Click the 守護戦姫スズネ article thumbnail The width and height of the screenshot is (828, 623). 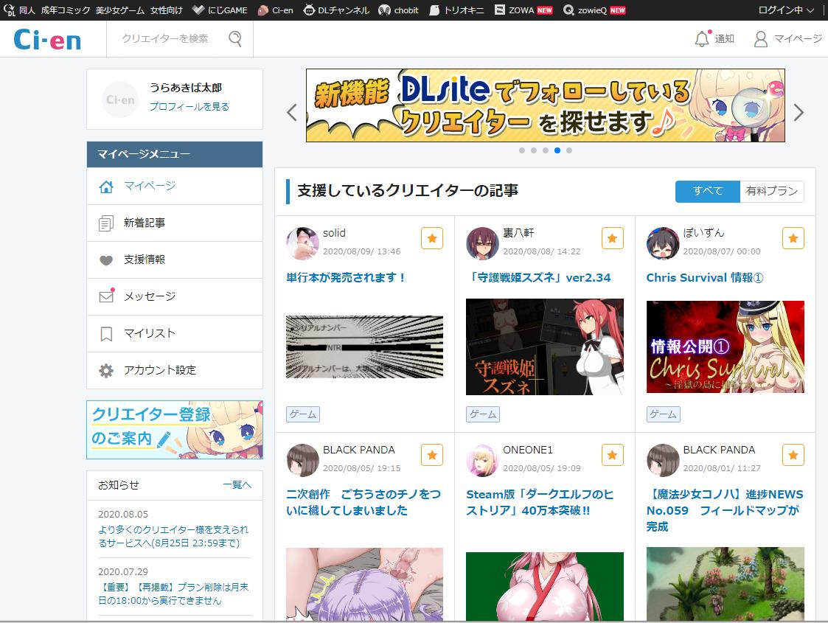tap(544, 347)
